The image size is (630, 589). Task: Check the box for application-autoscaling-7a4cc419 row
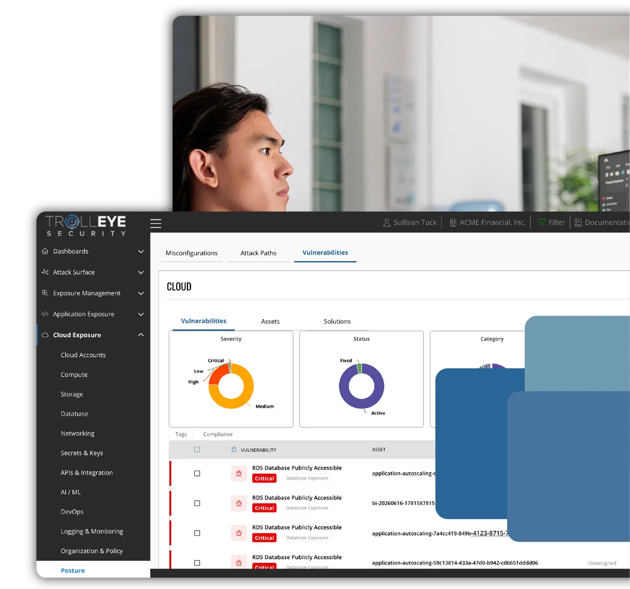(197, 533)
